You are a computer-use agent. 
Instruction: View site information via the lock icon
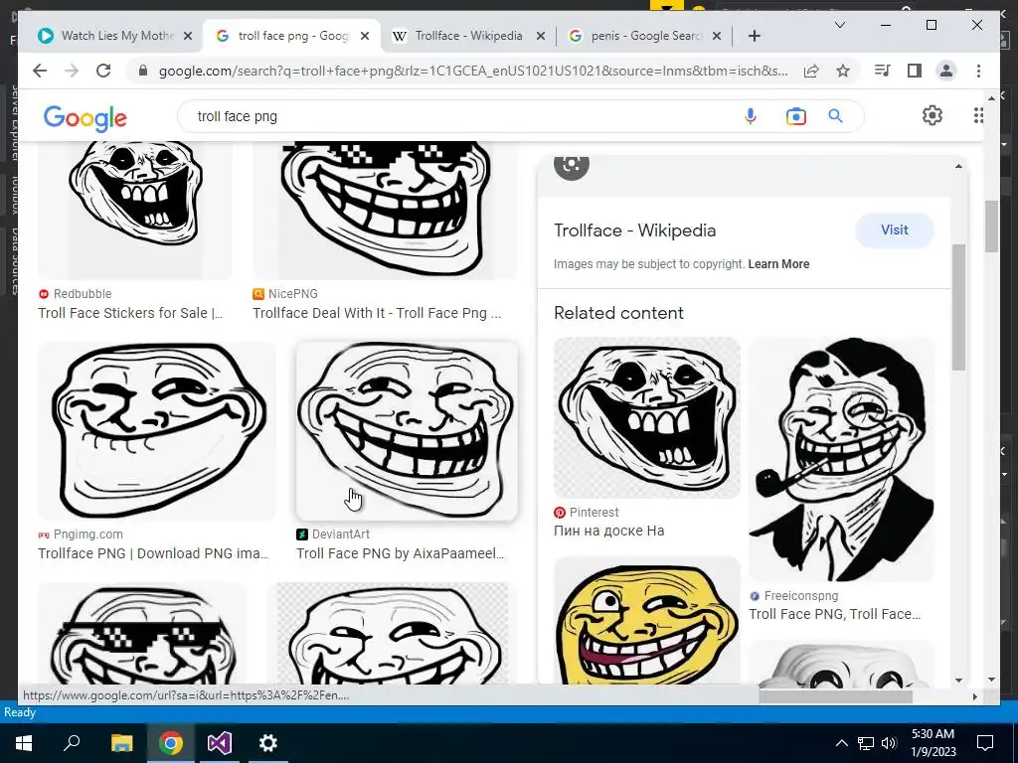(143, 71)
